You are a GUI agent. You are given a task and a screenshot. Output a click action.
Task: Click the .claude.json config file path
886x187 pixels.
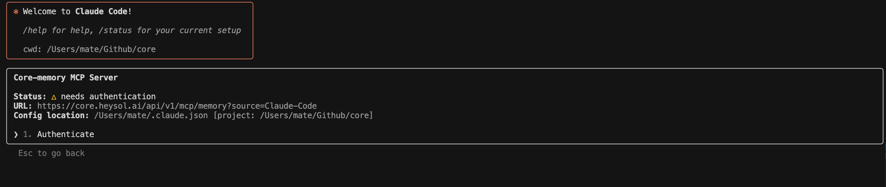point(151,116)
